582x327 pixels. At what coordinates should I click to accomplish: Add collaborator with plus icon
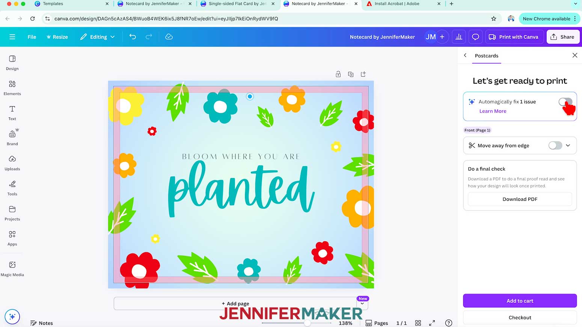(442, 37)
